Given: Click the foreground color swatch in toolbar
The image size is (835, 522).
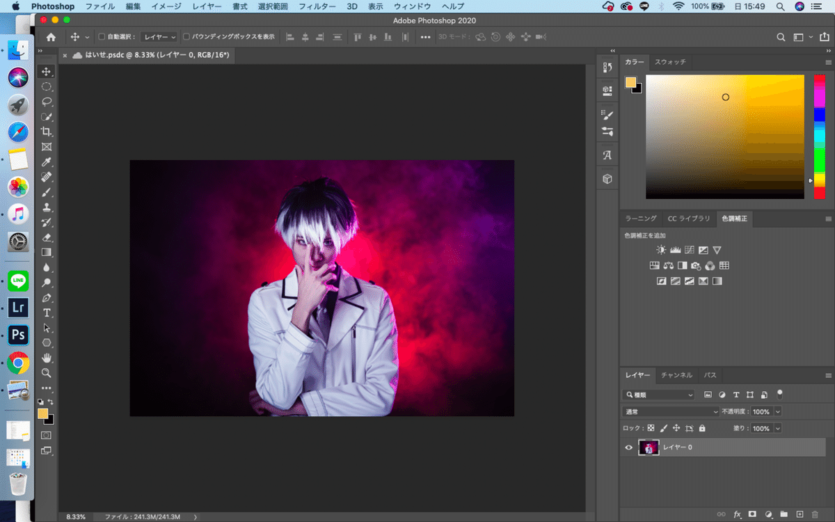Looking at the screenshot, I should [x=42, y=413].
